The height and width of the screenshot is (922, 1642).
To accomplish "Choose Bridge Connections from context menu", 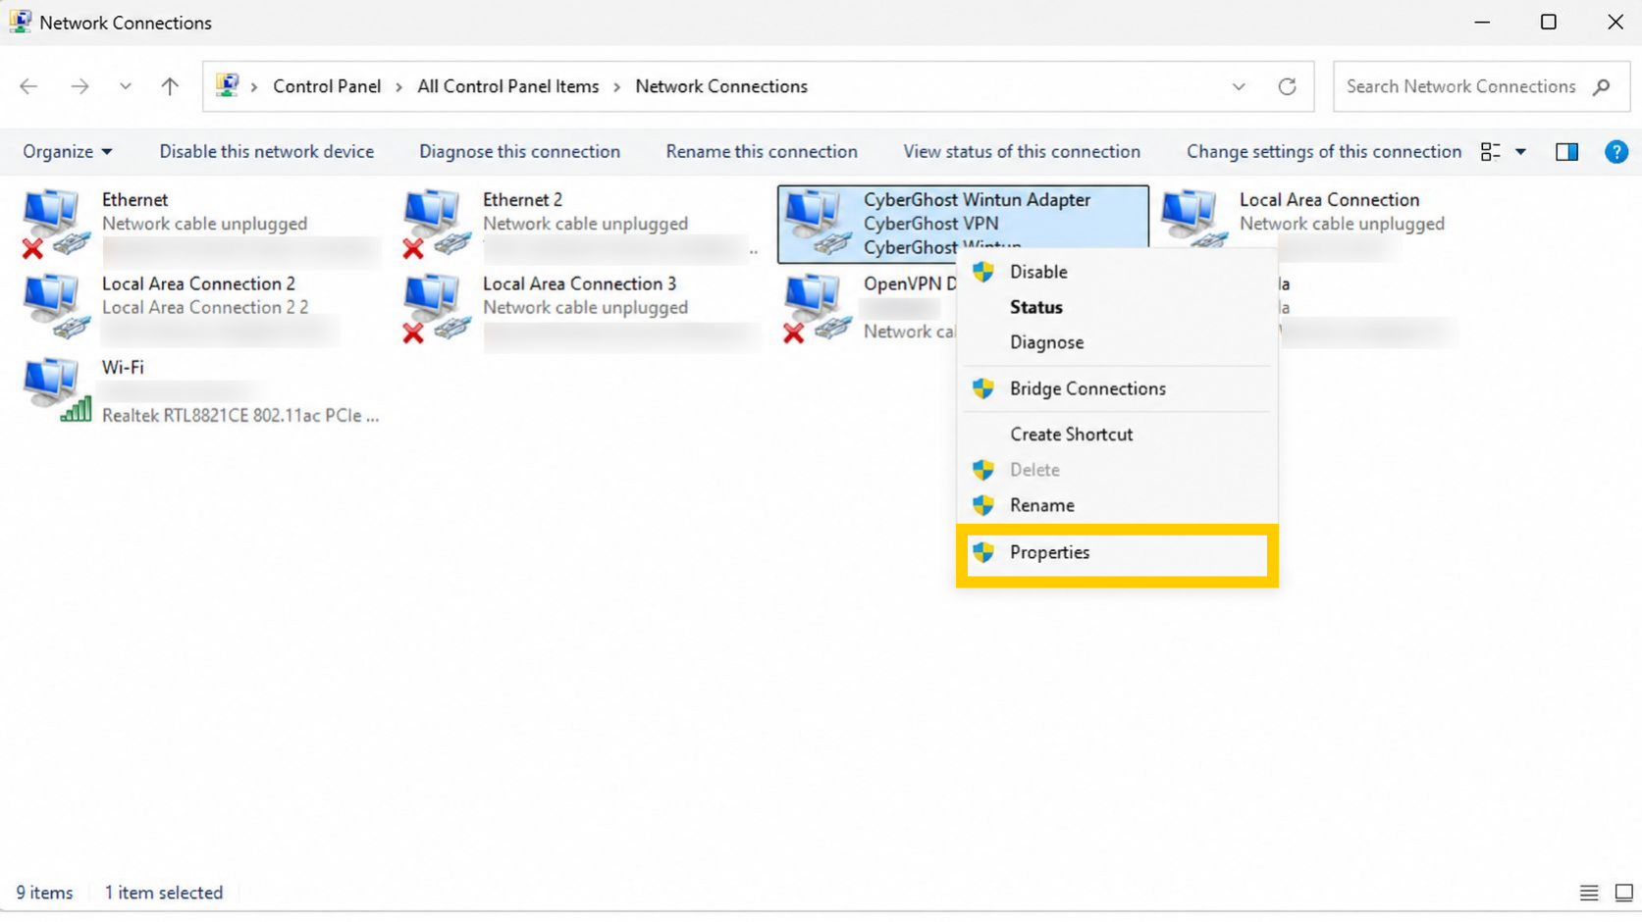I will [1117, 388].
